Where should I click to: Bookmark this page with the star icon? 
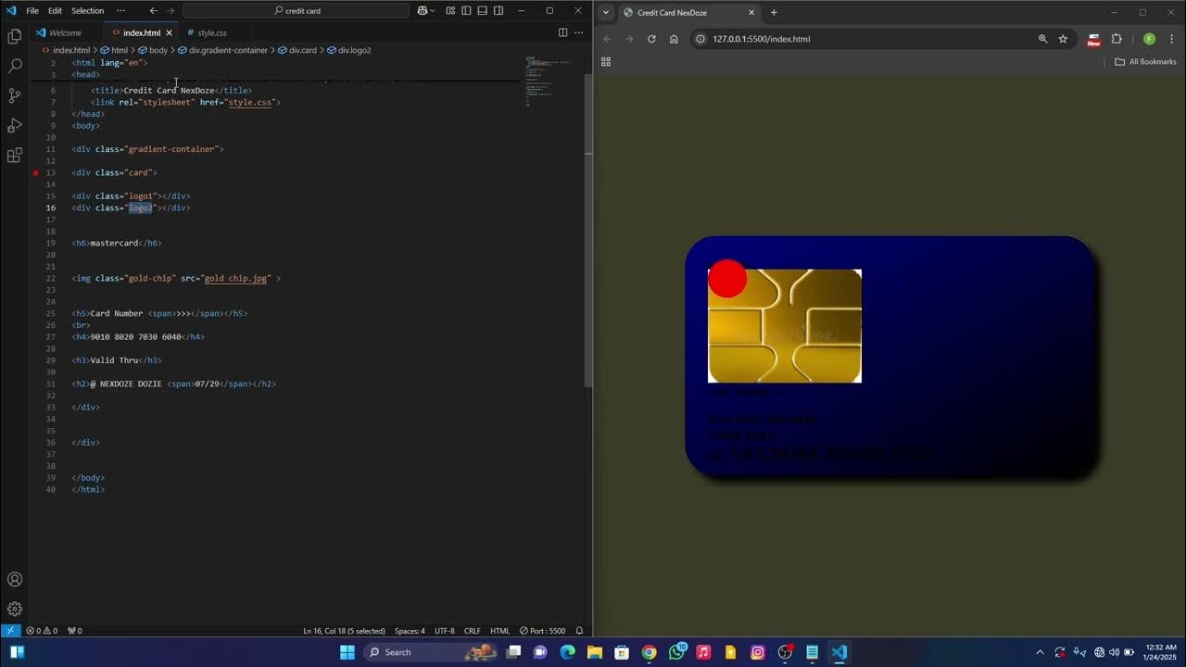[1063, 39]
